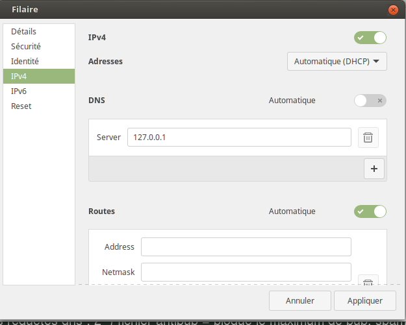The width and height of the screenshot is (406, 325).
Task: Click the Netmask input field
Action: tap(246, 272)
